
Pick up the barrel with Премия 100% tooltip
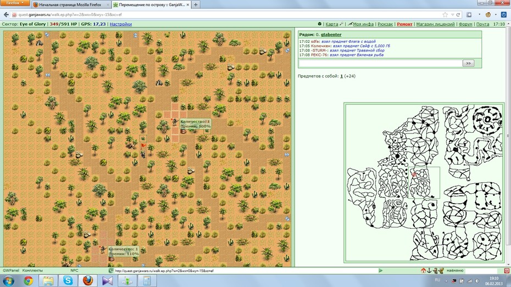[183, 131]
